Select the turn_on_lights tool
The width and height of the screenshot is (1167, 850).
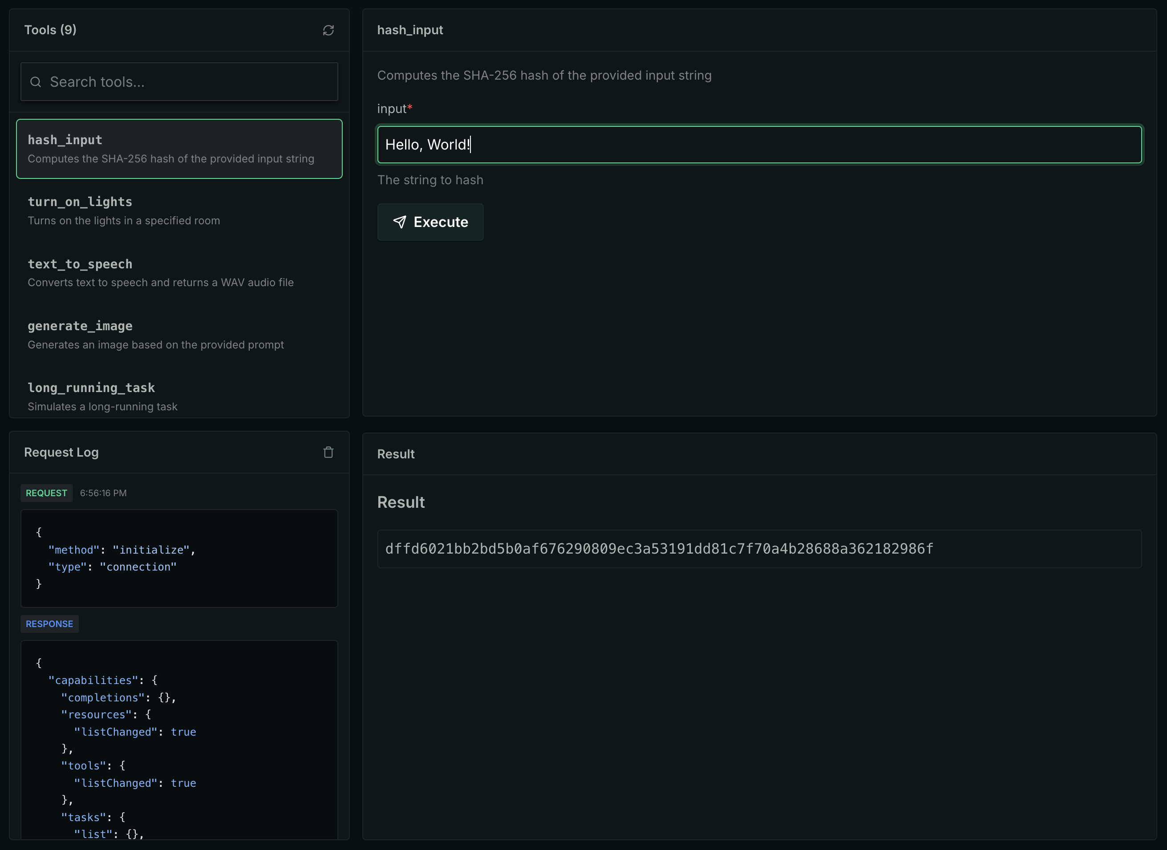[x=179, y=210]
